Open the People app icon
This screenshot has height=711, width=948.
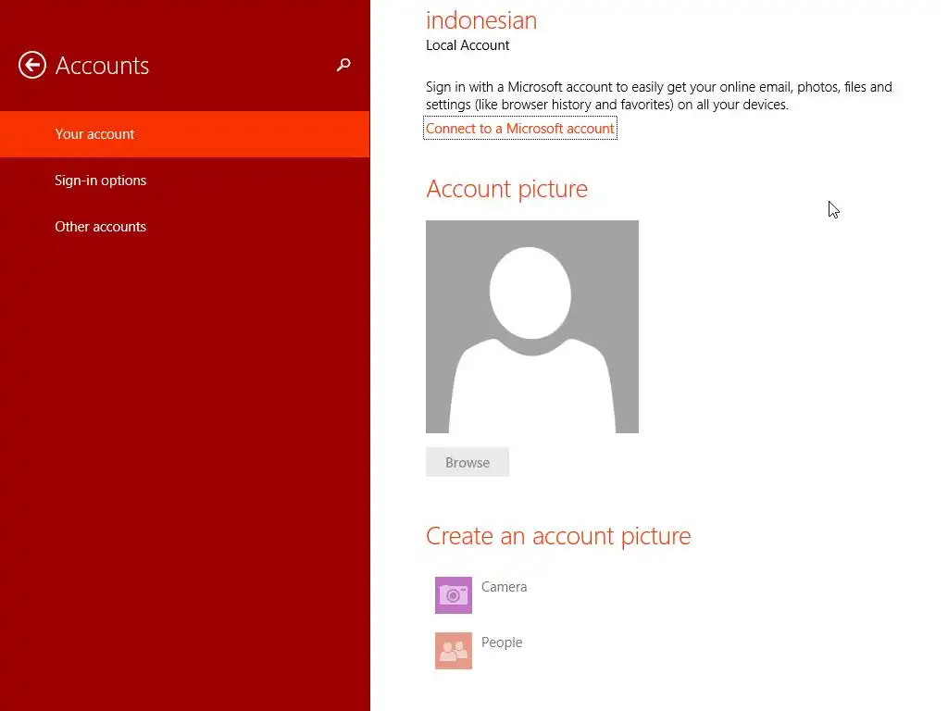click(x=454, y=651)
